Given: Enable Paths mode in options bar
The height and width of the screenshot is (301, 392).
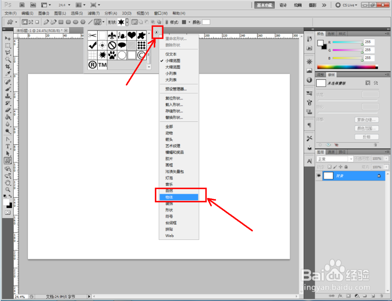Looking at the screenshot, I should [31, 22].
